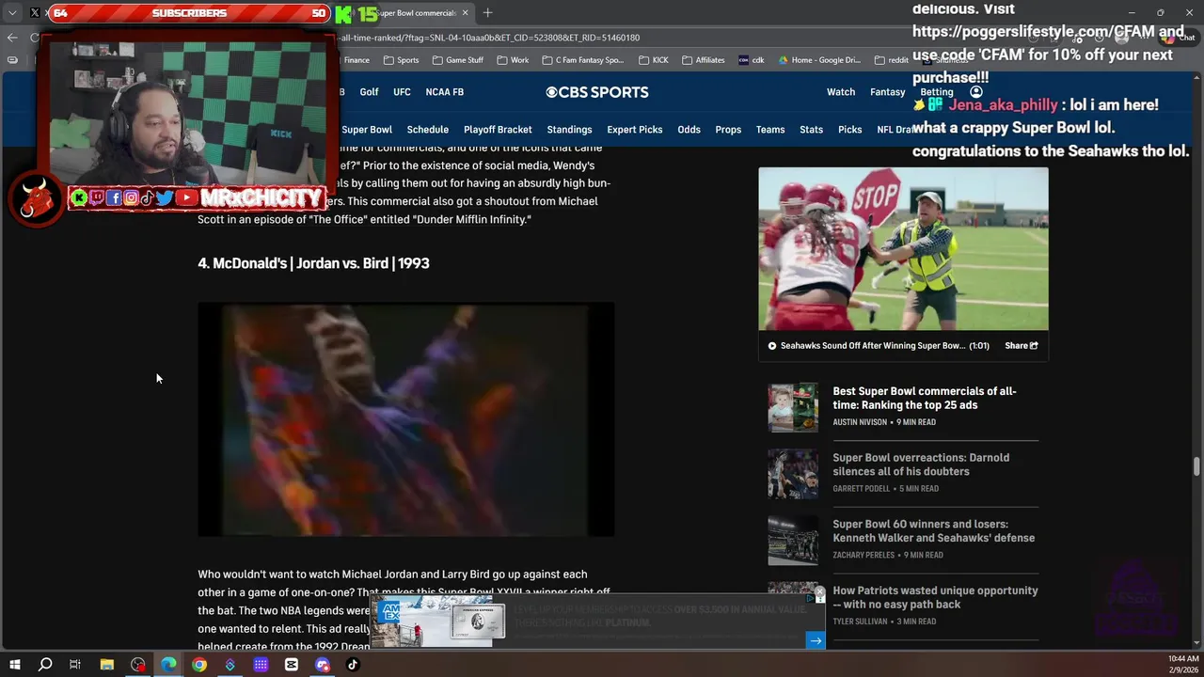1204x677 pixels.
Task: Open C Fam Fantasy Sports bookmark folder
Action: click(583, 60)
